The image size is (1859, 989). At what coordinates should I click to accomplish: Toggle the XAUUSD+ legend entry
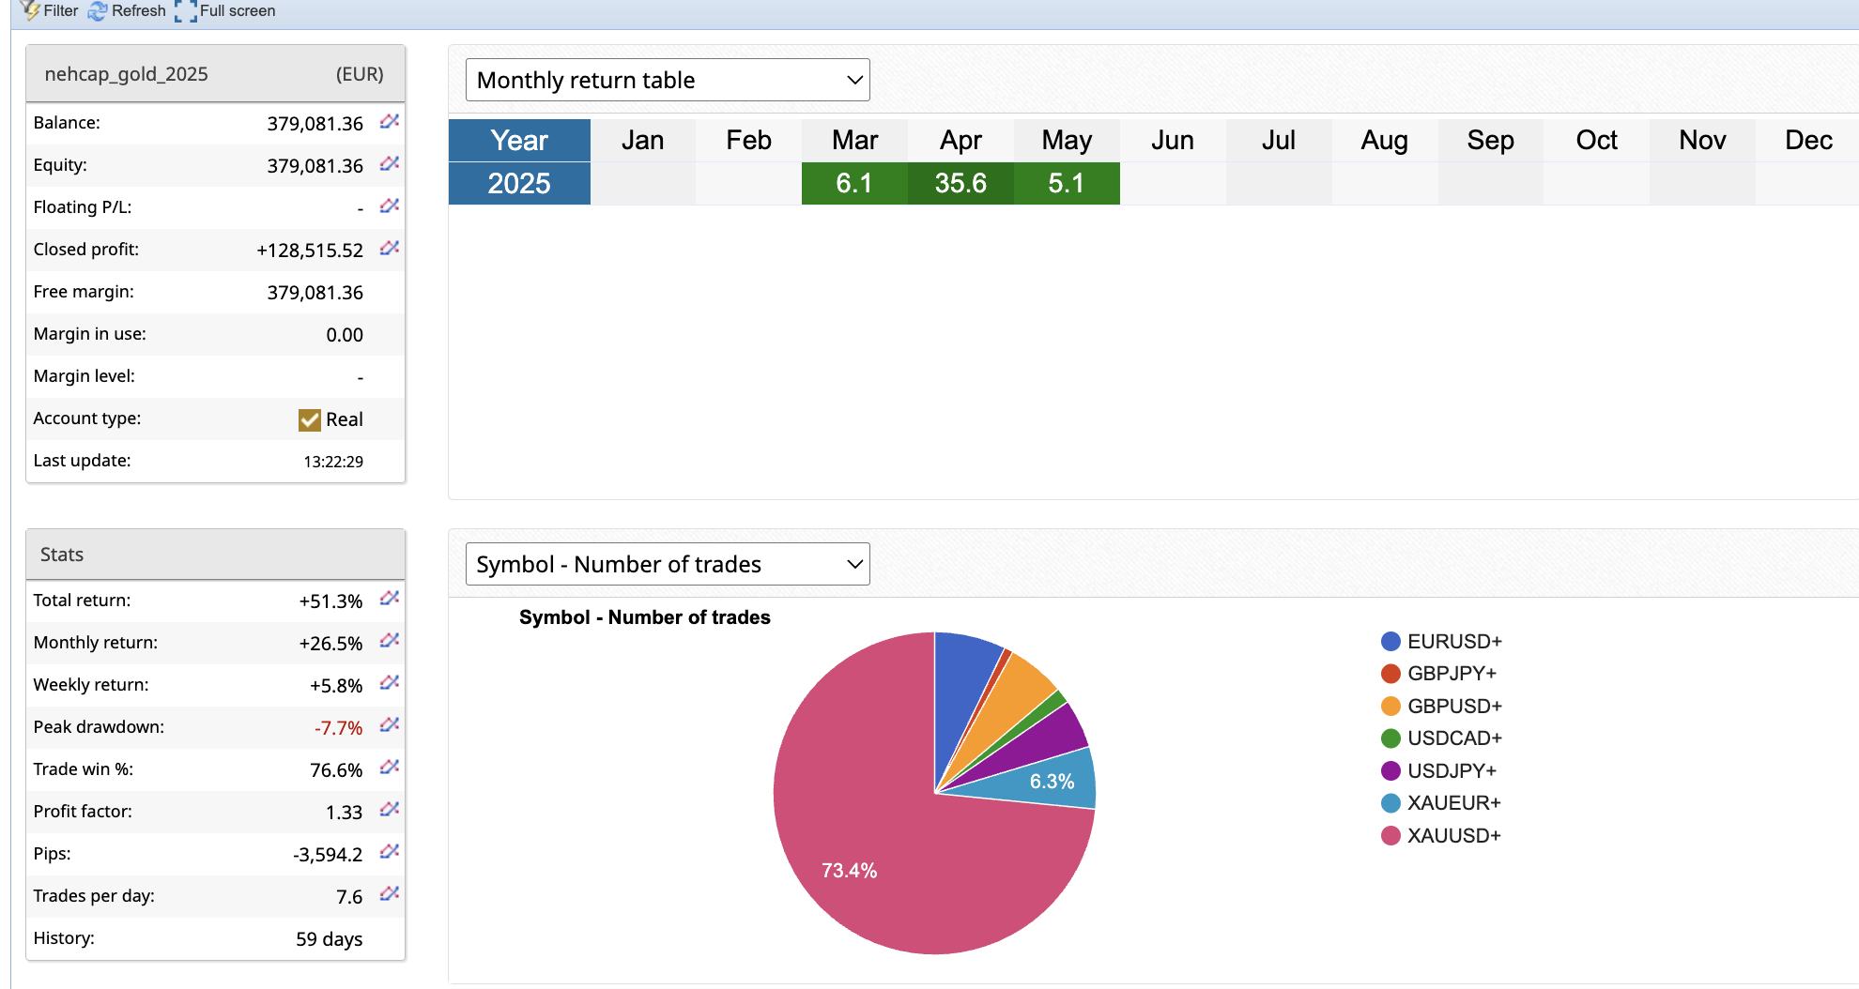1441,835
